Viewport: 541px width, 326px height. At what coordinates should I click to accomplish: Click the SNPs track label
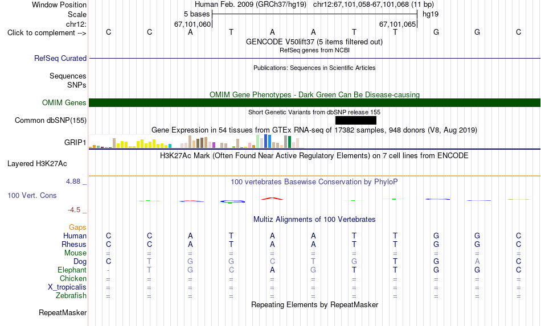coord(77,85)
